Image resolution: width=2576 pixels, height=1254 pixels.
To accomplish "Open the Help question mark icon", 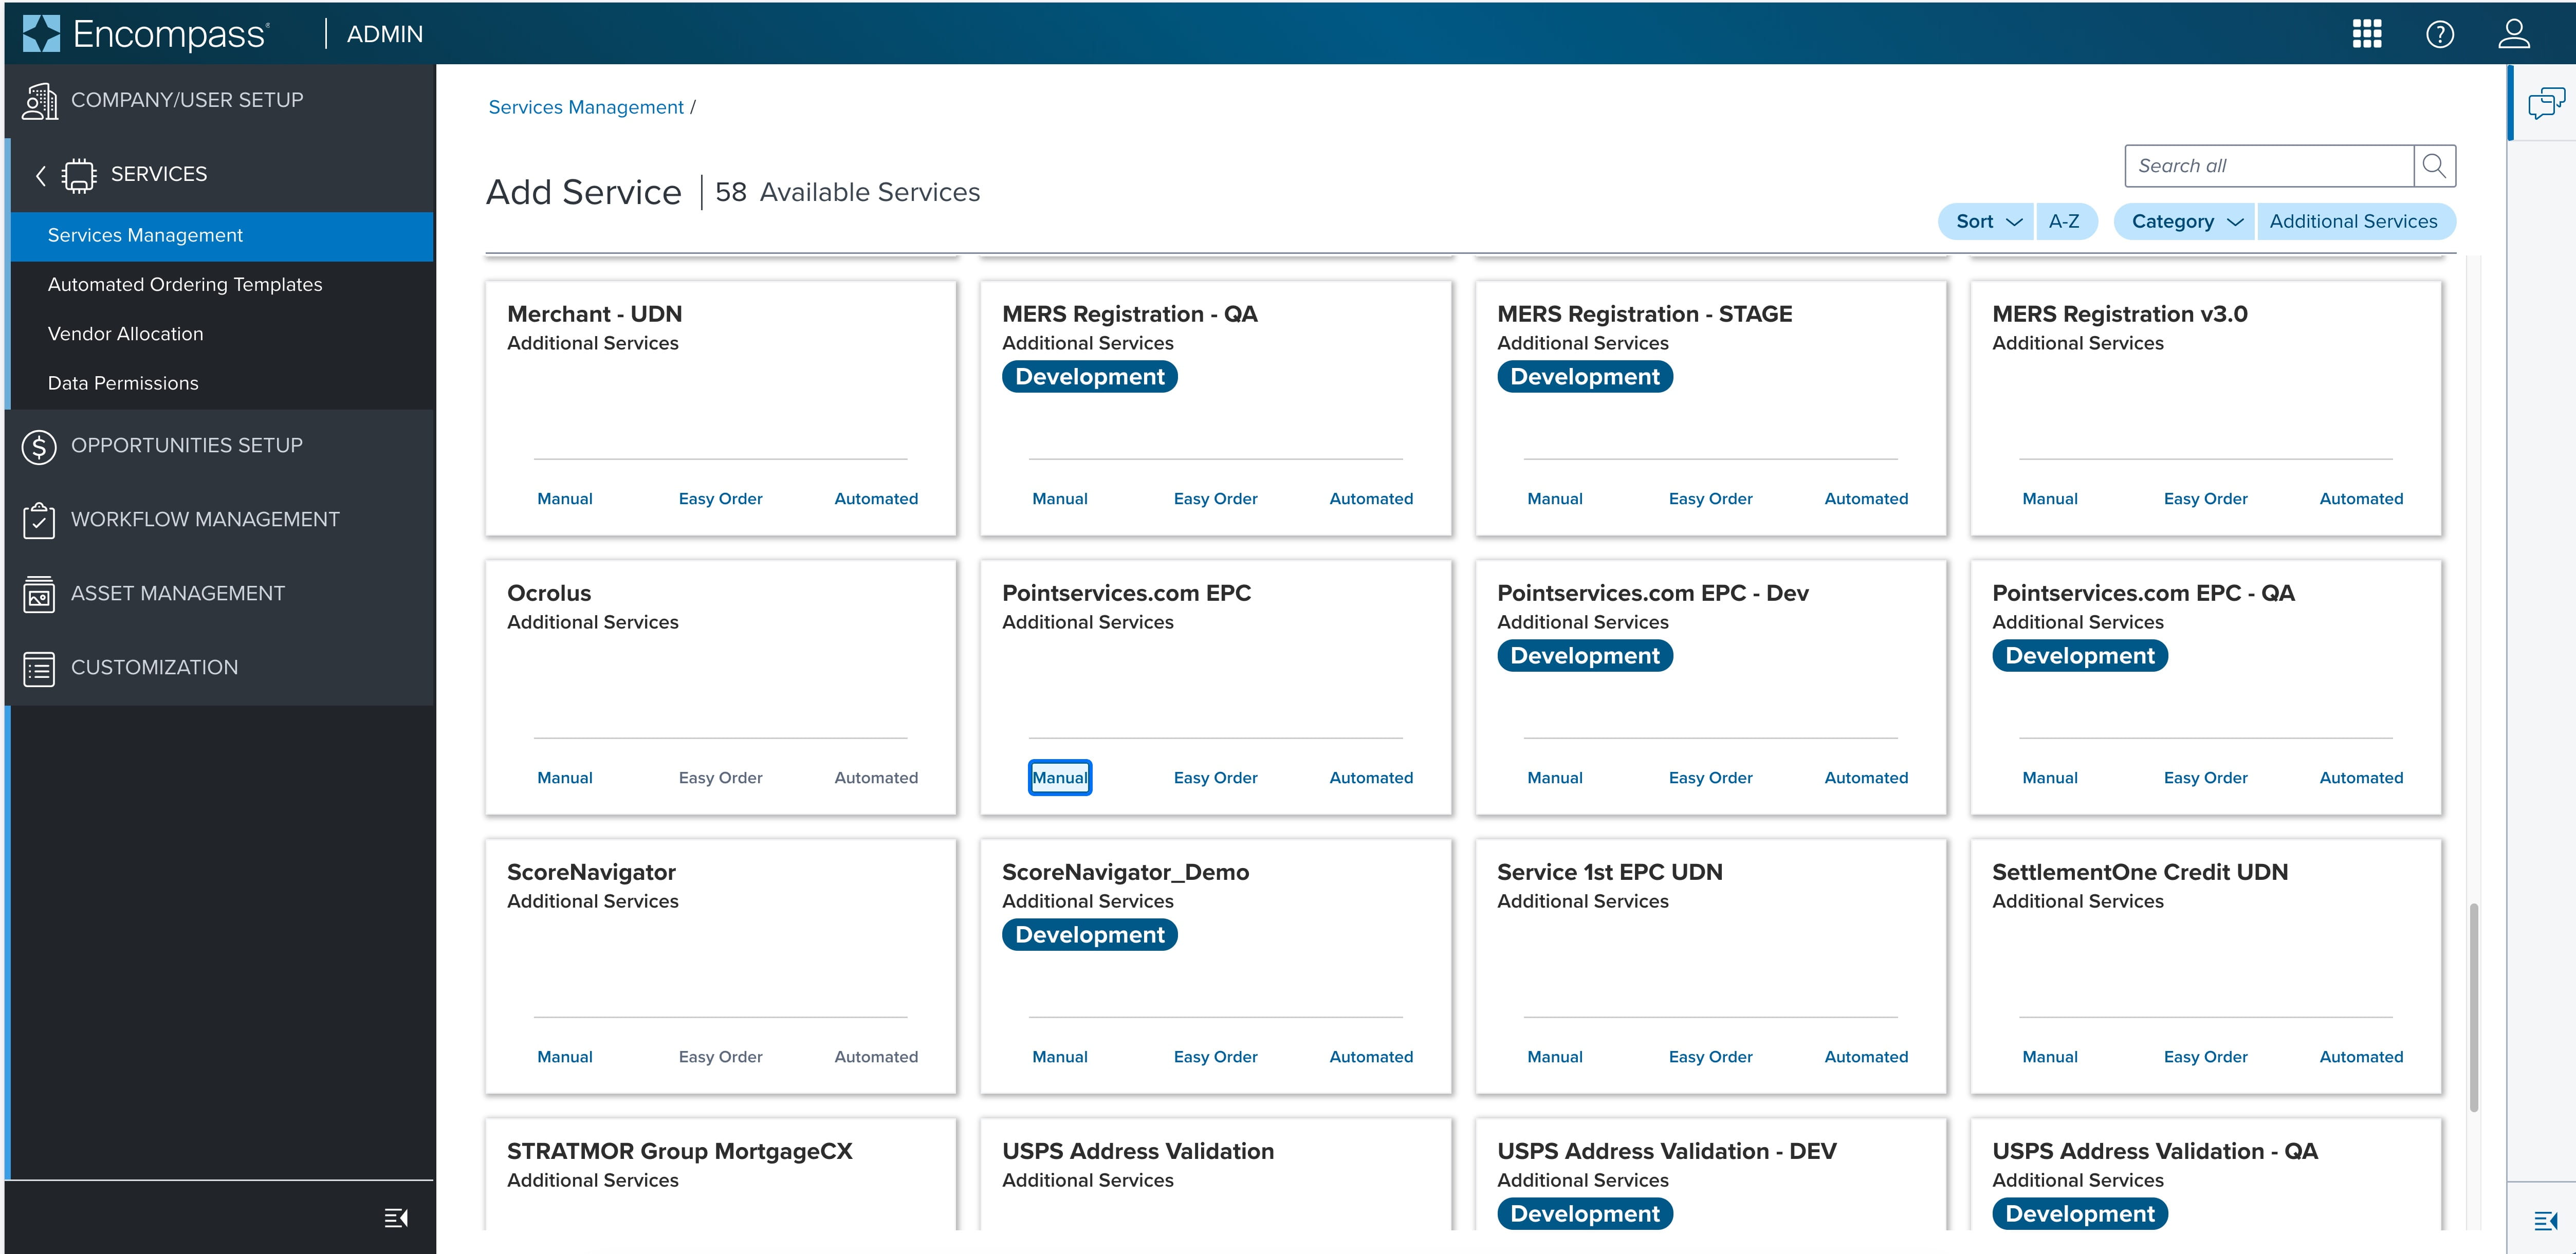I will pyautogui.click(x=2440, y=33).
